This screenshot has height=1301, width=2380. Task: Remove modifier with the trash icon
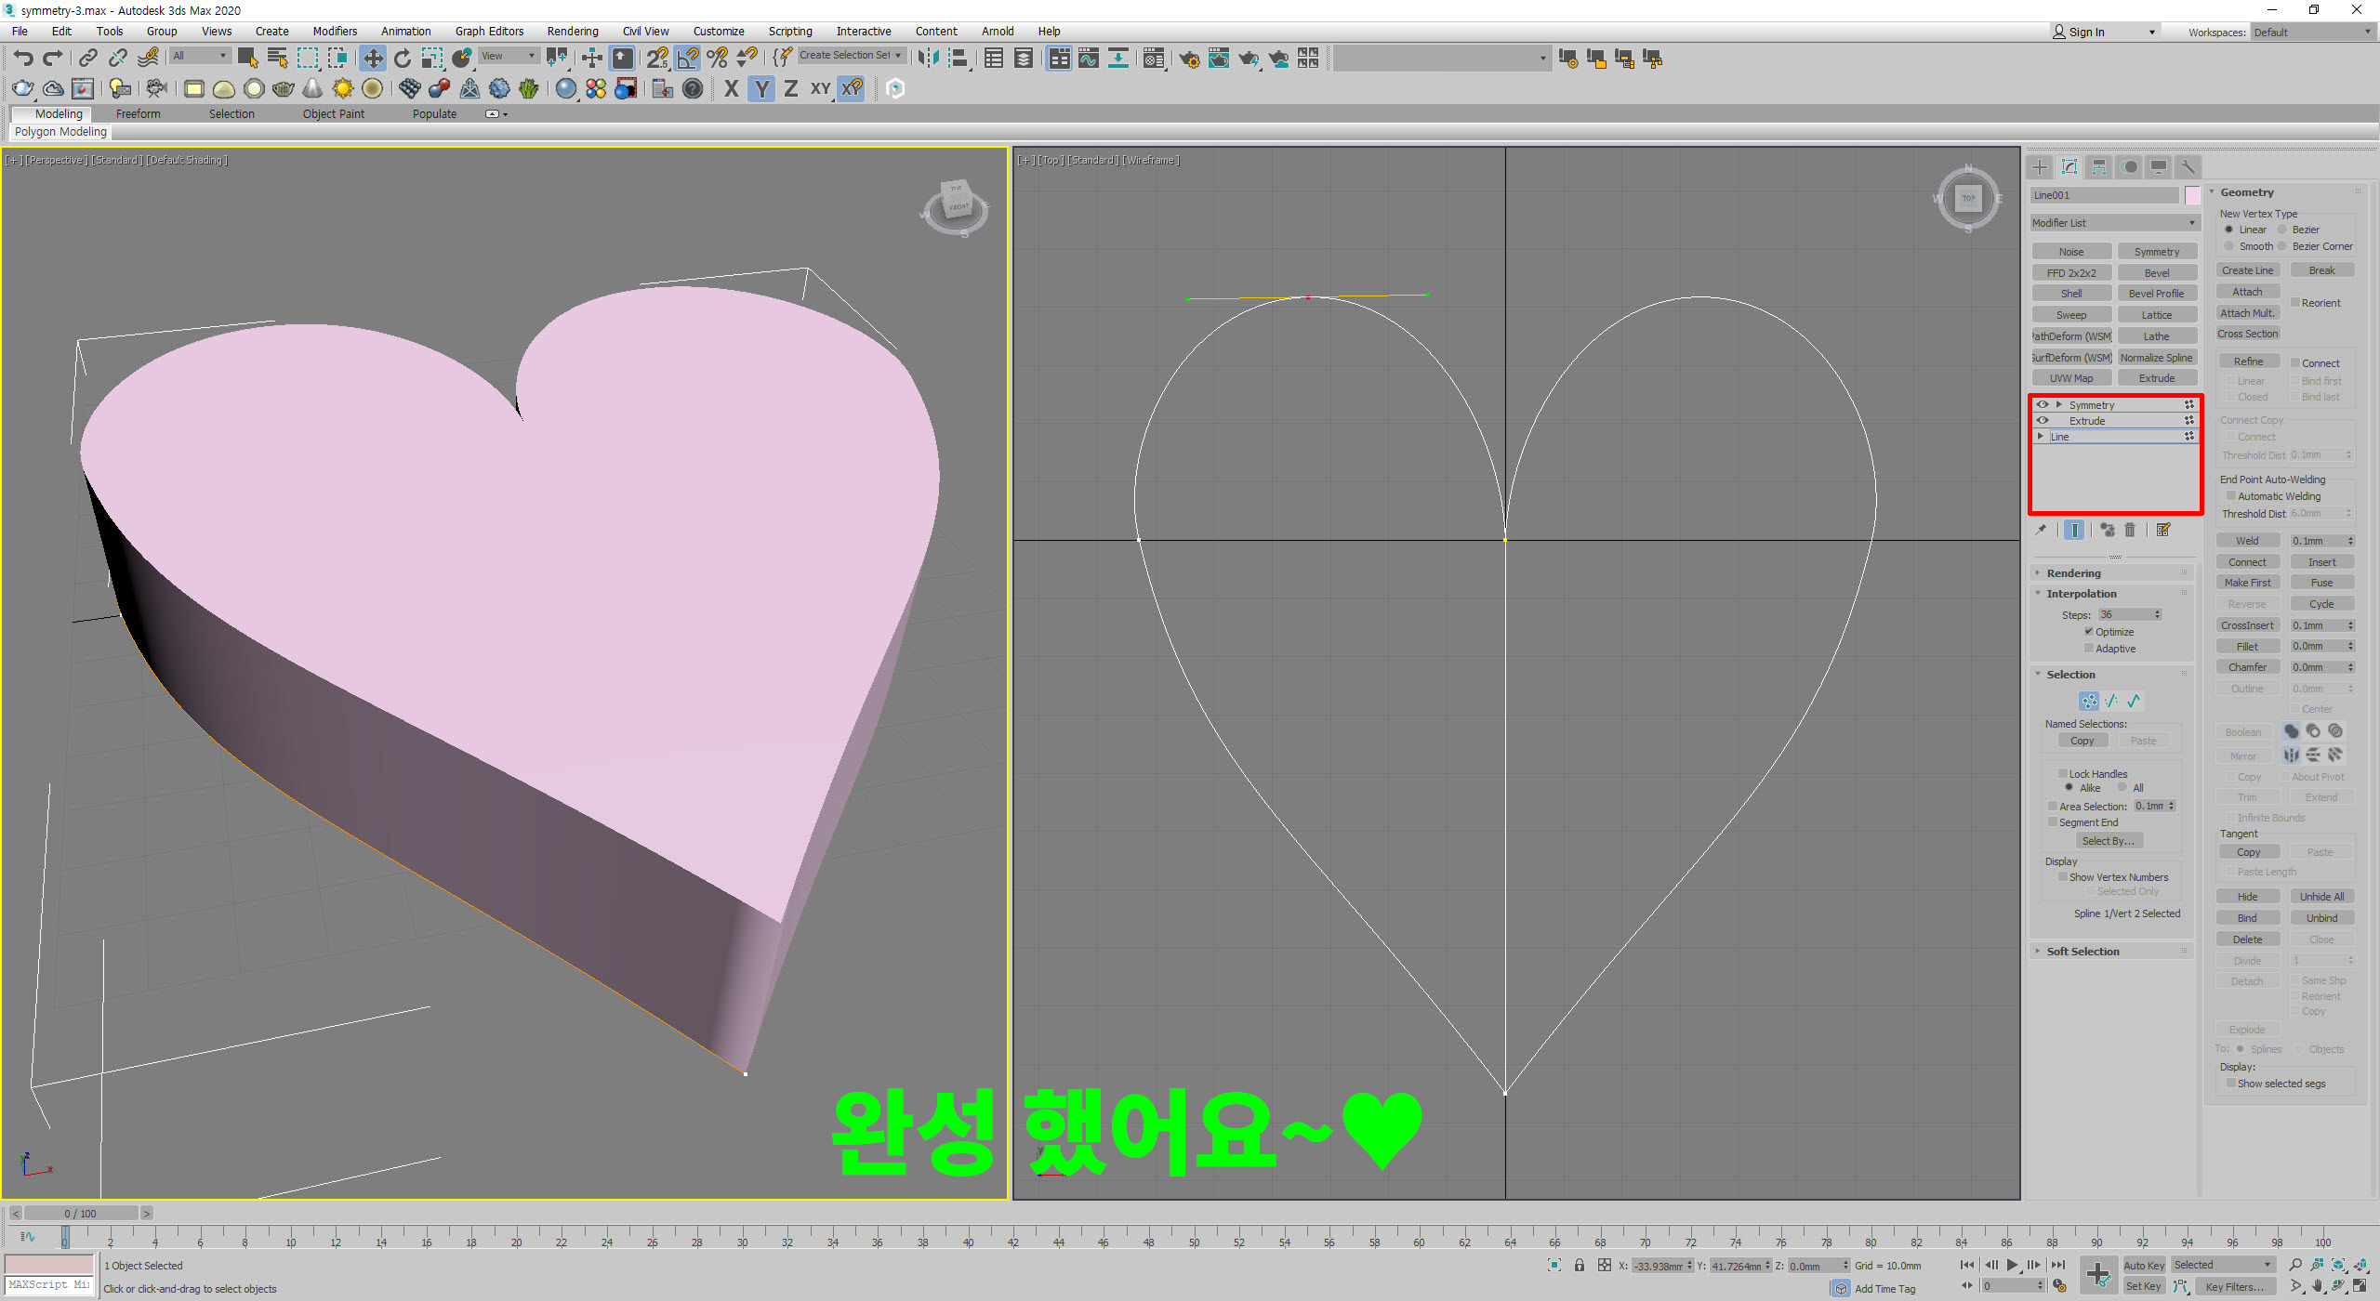(x=2130, y=530)
